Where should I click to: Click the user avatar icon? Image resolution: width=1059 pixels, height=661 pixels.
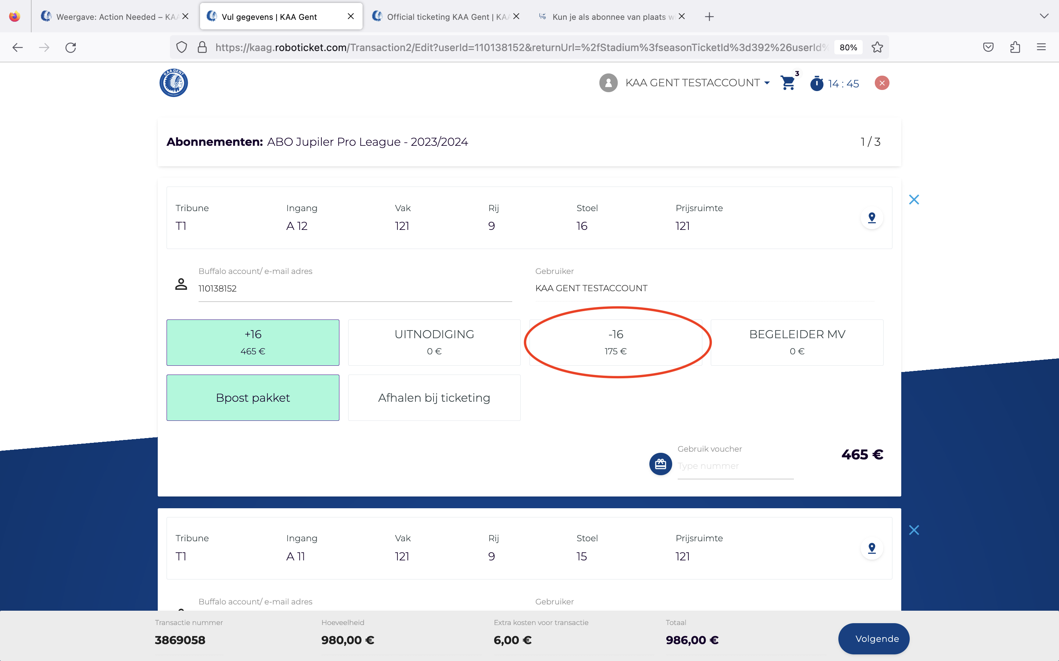[x=608, y=83]
